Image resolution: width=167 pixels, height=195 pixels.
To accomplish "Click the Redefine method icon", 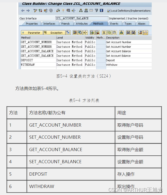I will pos(140,33).
